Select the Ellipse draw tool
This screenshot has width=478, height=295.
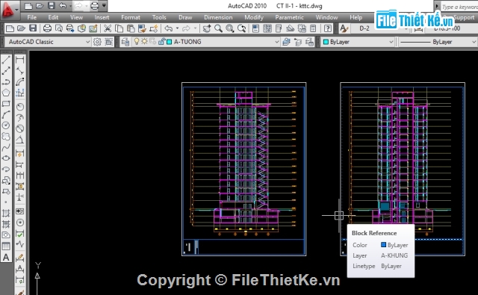pyautogui.click(x=6, y=158)
